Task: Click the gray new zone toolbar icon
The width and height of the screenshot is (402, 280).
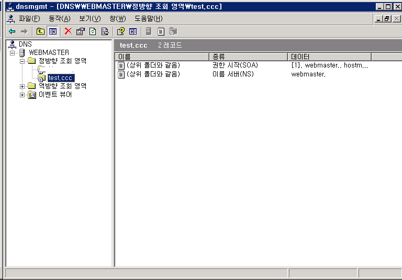Action: tap(173, 31)
